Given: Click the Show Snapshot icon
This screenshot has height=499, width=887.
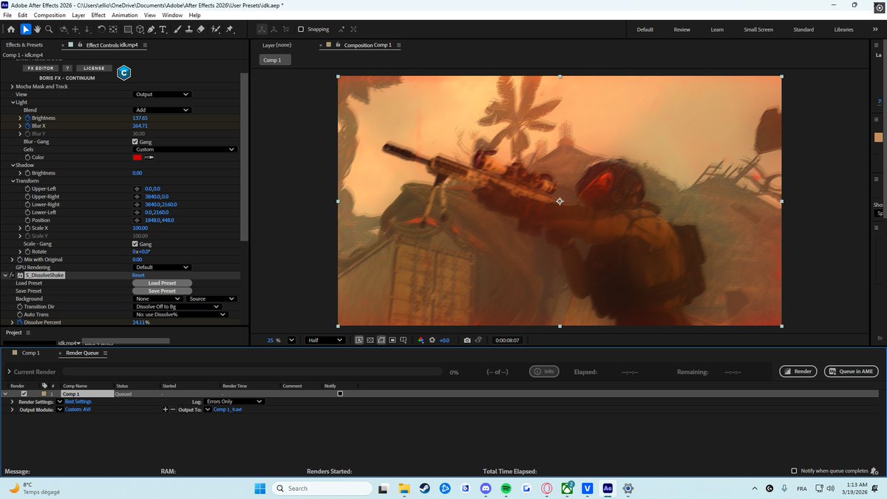Looking at the screenshot, I should point(479,340).
